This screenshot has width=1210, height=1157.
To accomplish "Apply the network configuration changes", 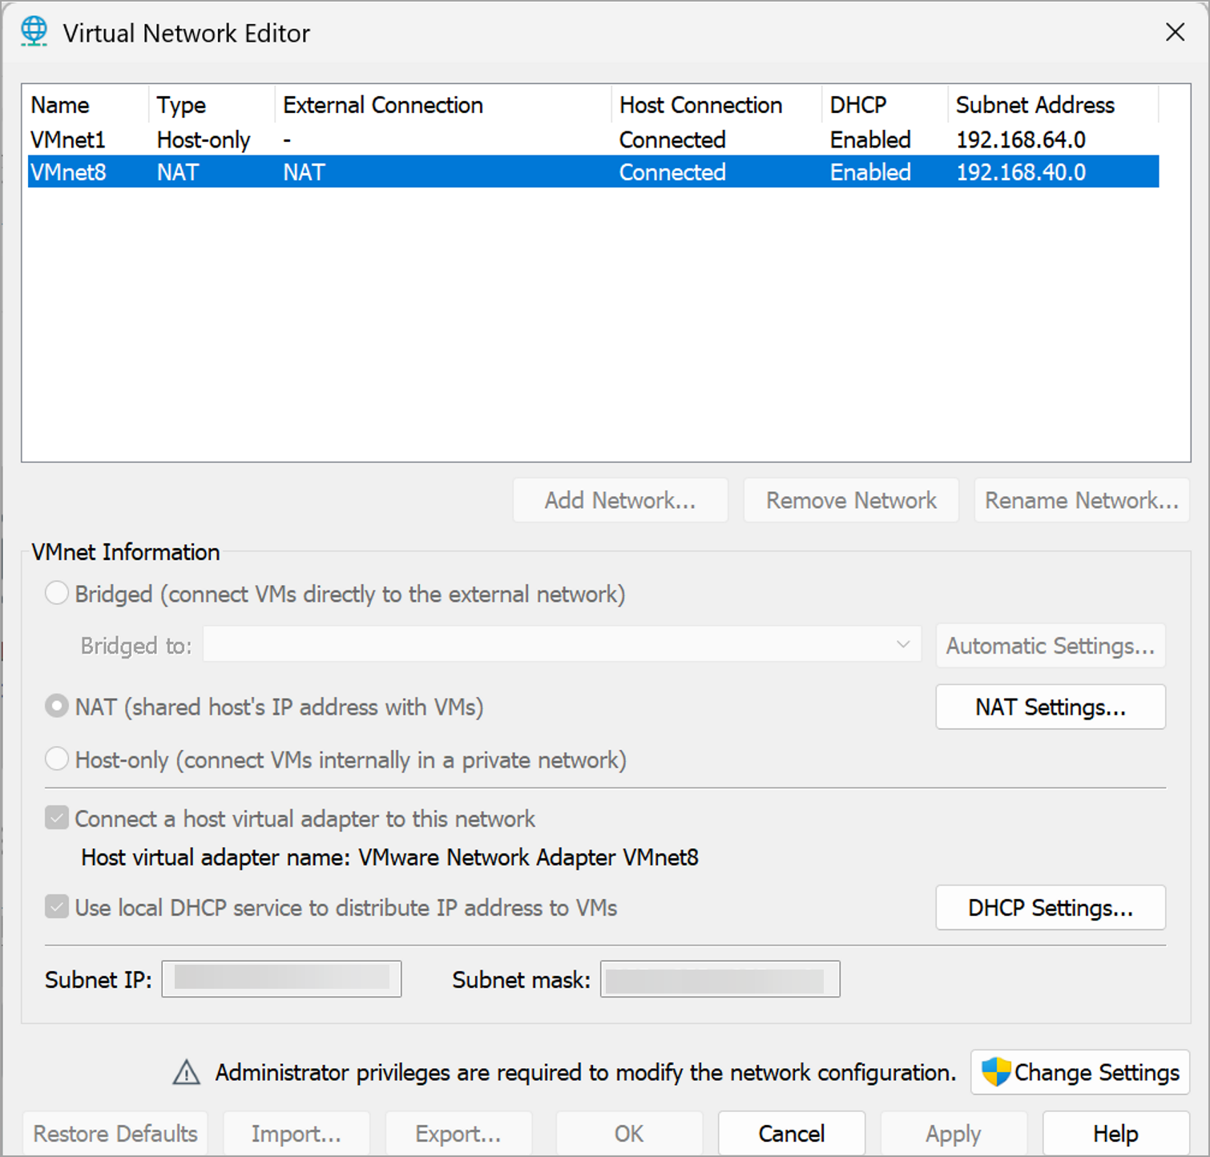I will tap(954, 1133).
